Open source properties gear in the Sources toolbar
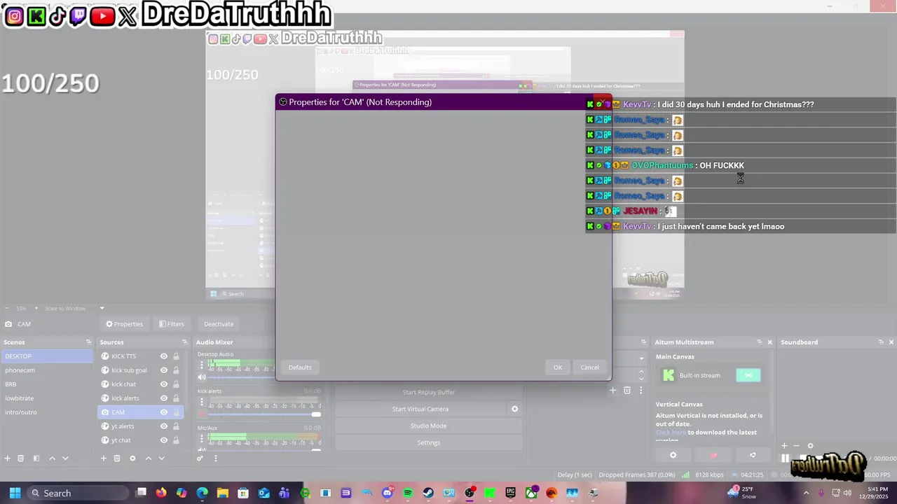 [132, 458]
